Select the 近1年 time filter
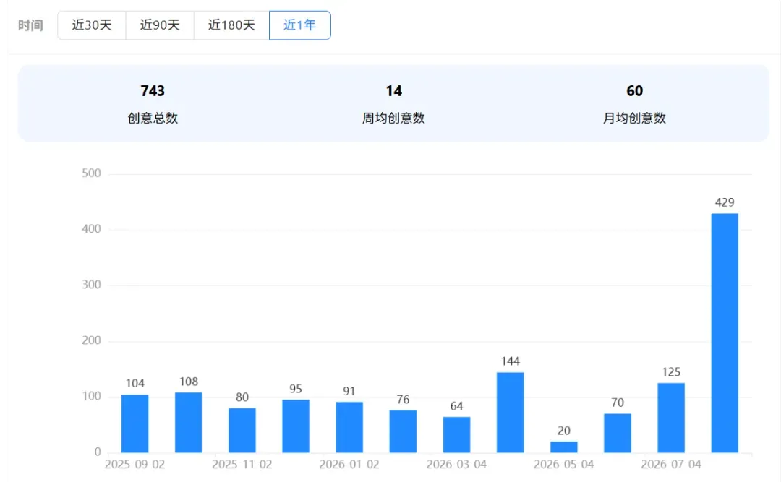Image resolution: width=781 pixels, height=482 pixels. [x=300, y=25]
